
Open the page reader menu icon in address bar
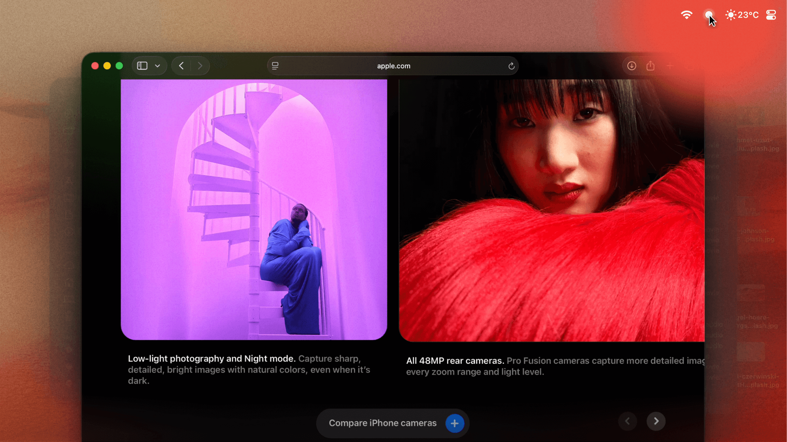click(x=275, y=66)
